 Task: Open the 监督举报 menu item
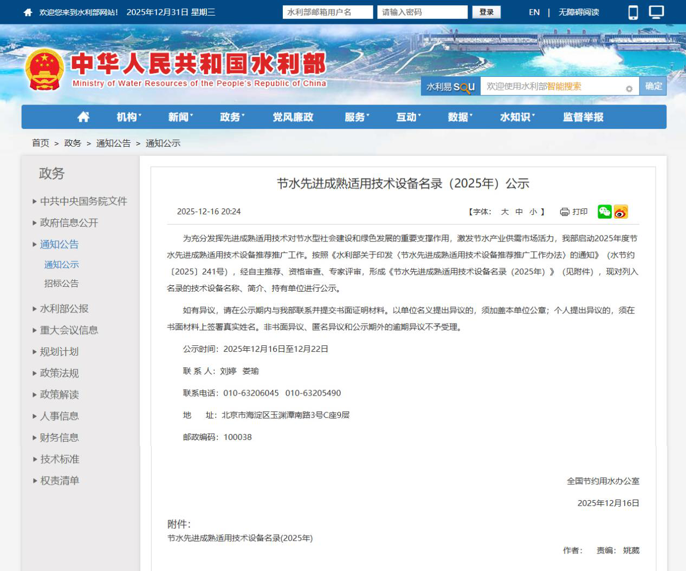pyautogui.click(x=583, y=117)
